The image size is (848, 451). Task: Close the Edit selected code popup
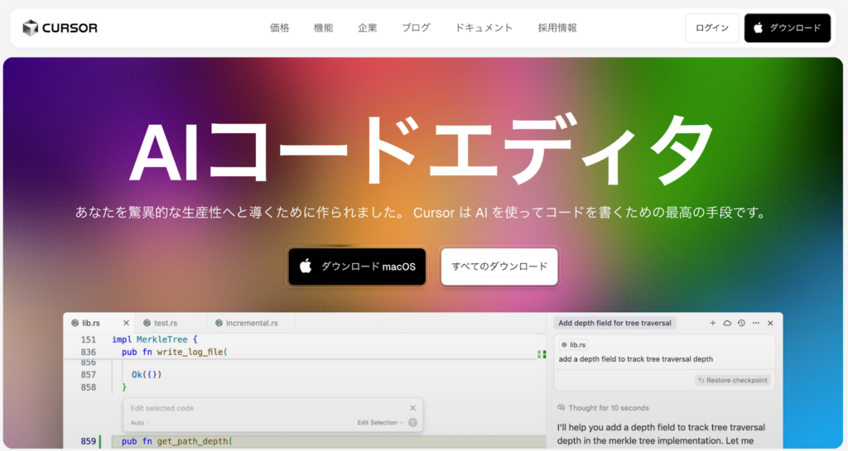(x=412, y=408)
